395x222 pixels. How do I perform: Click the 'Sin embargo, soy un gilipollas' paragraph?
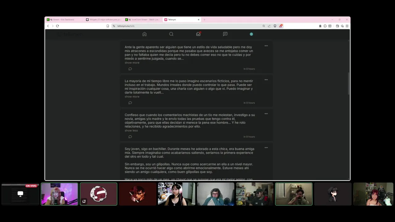tap(189, 168)
